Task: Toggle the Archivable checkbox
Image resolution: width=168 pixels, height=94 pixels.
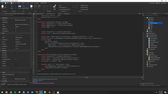Action: tap(16, 55)
